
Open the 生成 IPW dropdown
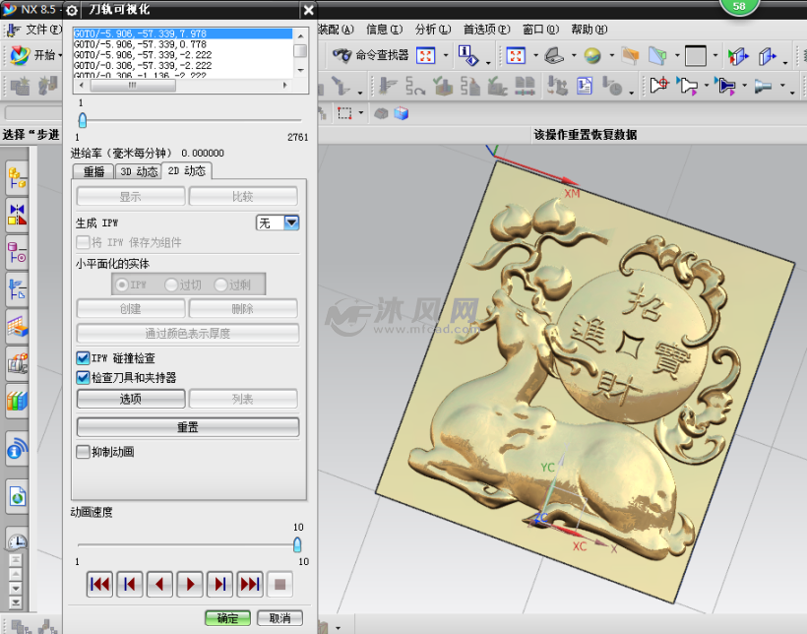[x=290, y=222]
